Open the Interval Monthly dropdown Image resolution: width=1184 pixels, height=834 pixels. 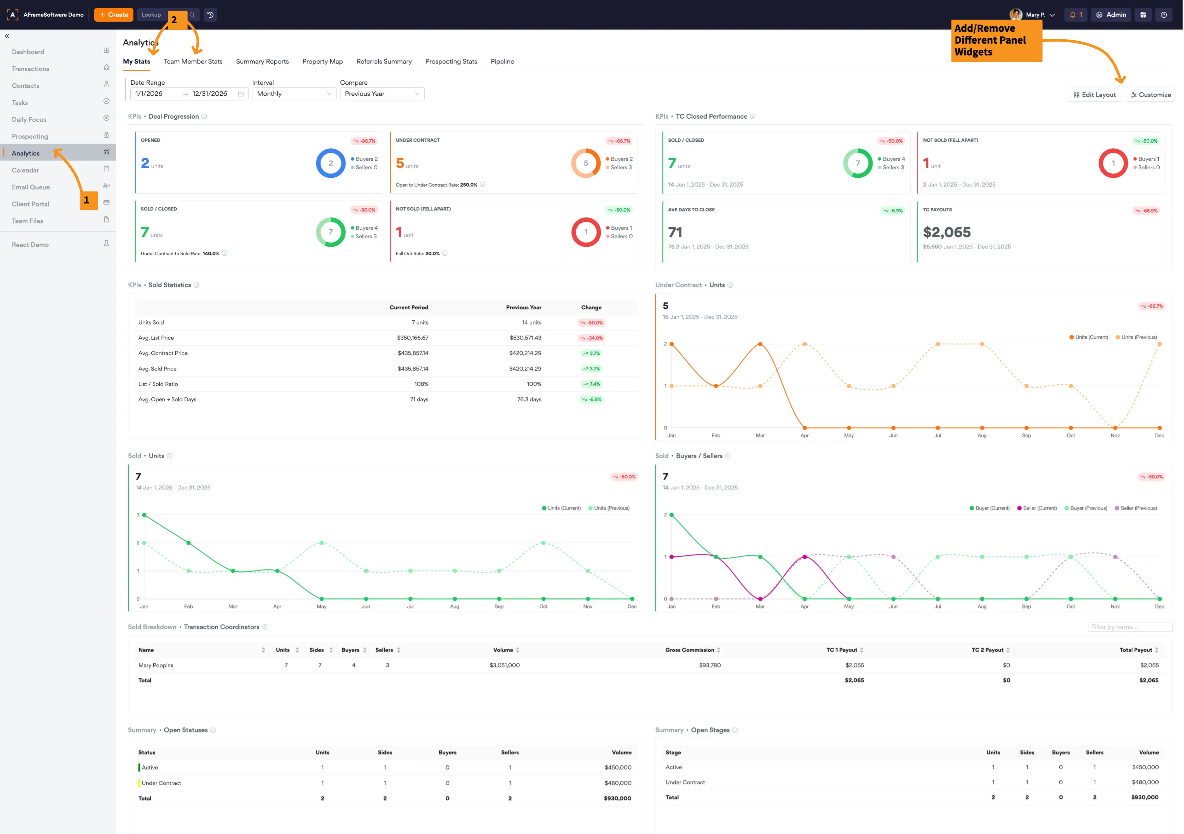click(x=294, y=94)
